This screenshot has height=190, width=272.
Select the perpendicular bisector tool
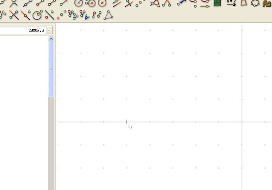(x=14, y=15)
